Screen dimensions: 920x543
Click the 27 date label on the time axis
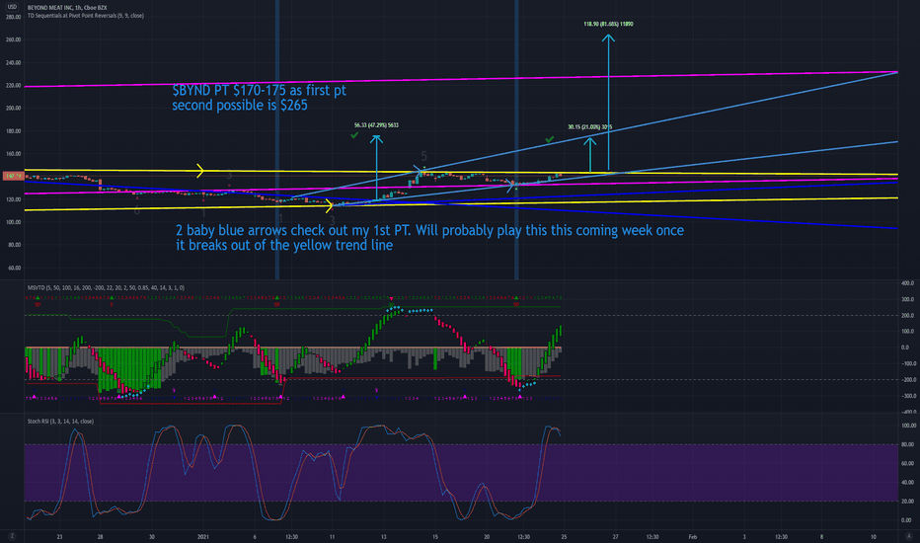coord(616,536)
